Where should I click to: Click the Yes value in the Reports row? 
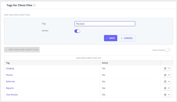click(x=104, y=88)
